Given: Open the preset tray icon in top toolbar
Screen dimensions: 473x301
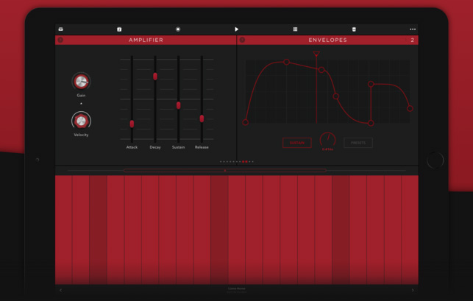Looking at the screenshot, I should [x=60, y=29].
